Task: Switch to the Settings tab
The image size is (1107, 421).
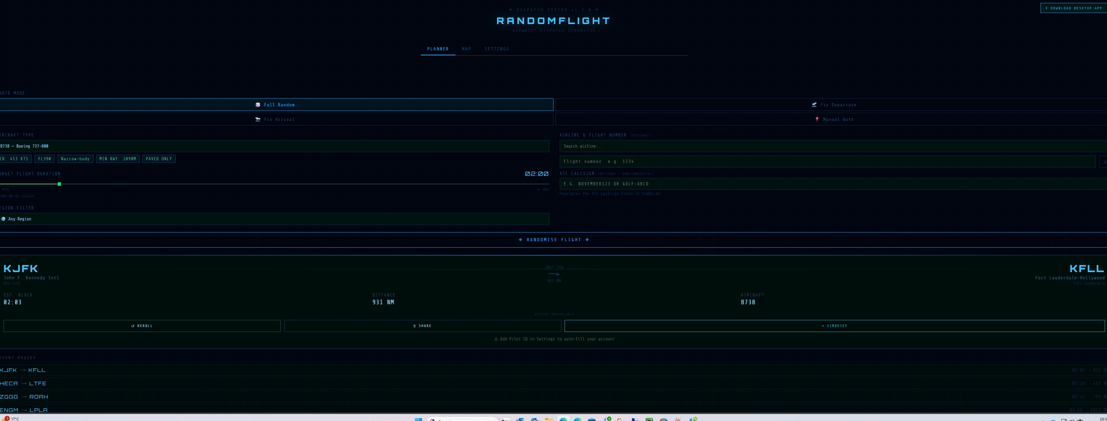Action: pyautogui.click(x=496, y=49)
